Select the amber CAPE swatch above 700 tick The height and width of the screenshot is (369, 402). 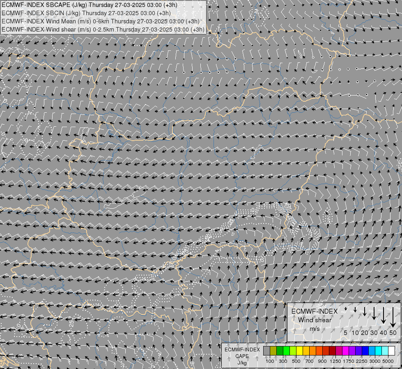click(306, 351)
